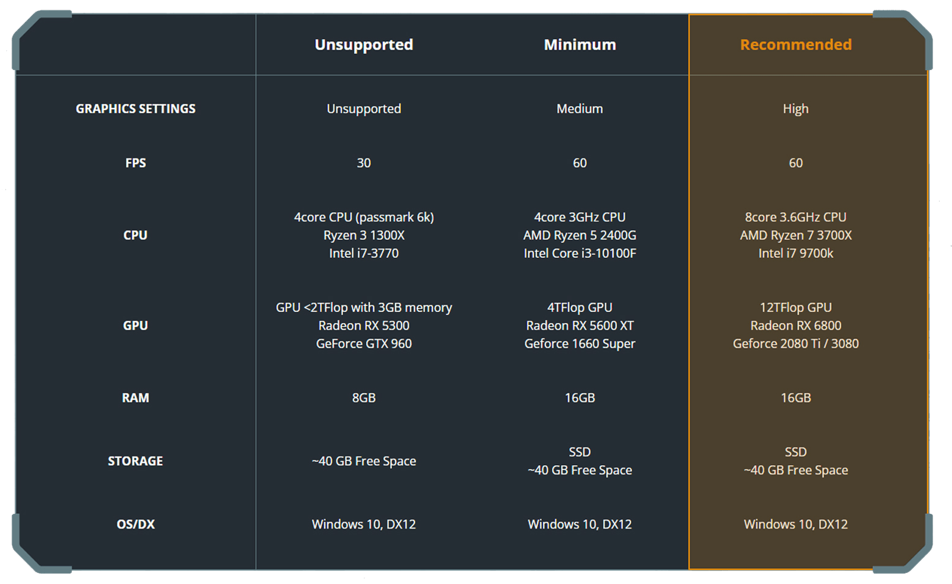Click Ryzen 3 1300X text
Viewport: 952px width, 584px height.
tap(364, 235)
